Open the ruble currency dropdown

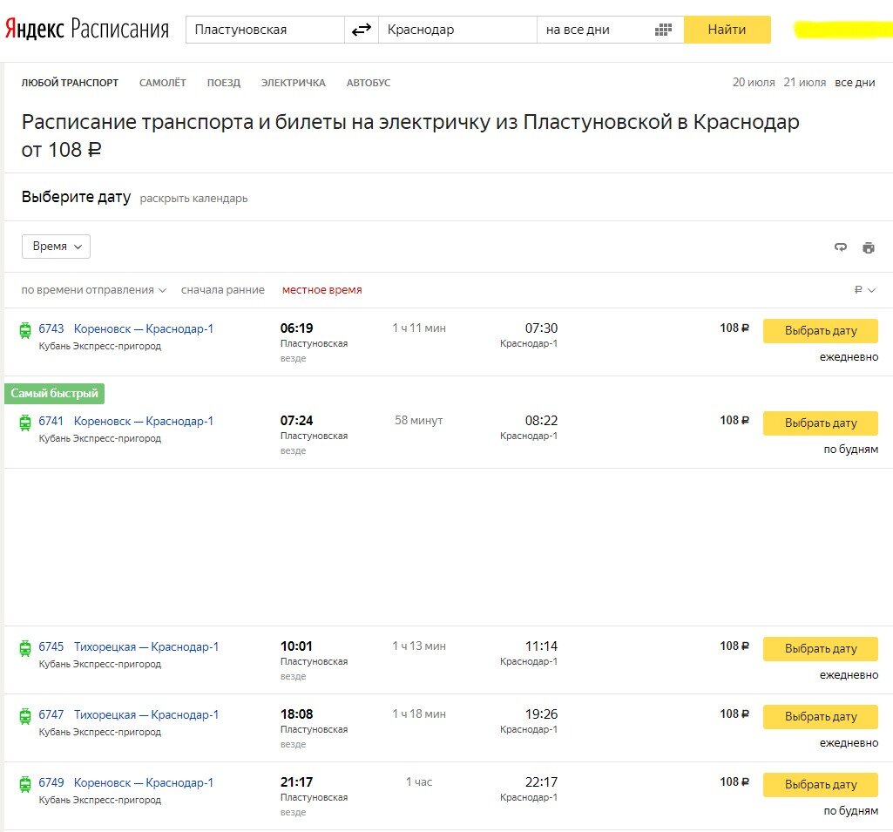coord(864,290)
